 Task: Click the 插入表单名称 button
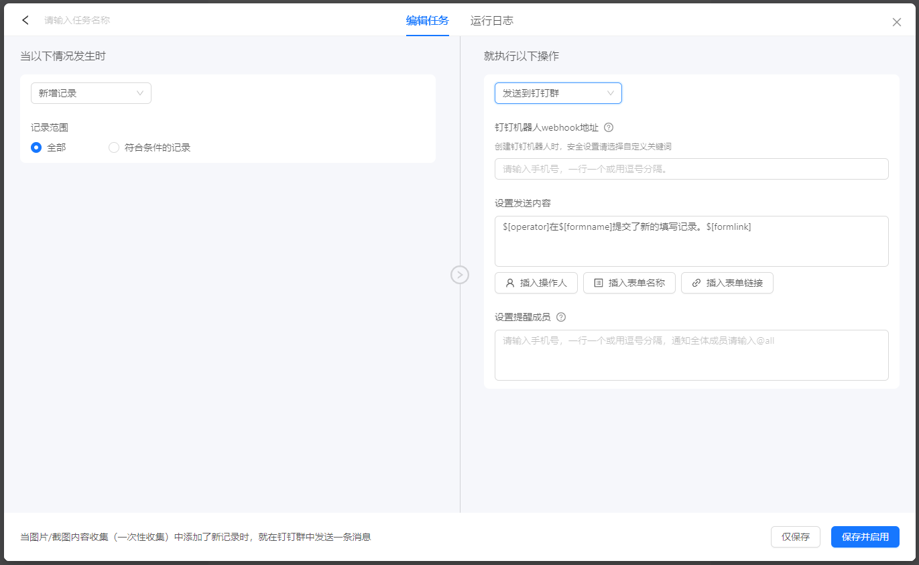tap(629, 283)
